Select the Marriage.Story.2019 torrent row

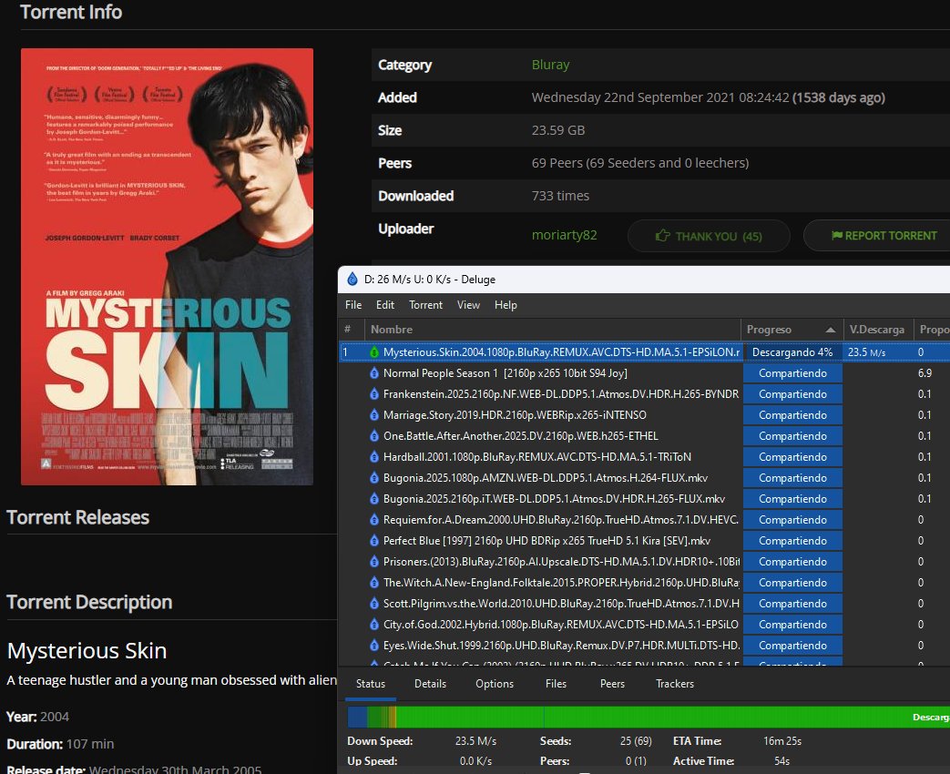(x=644, y=415)
